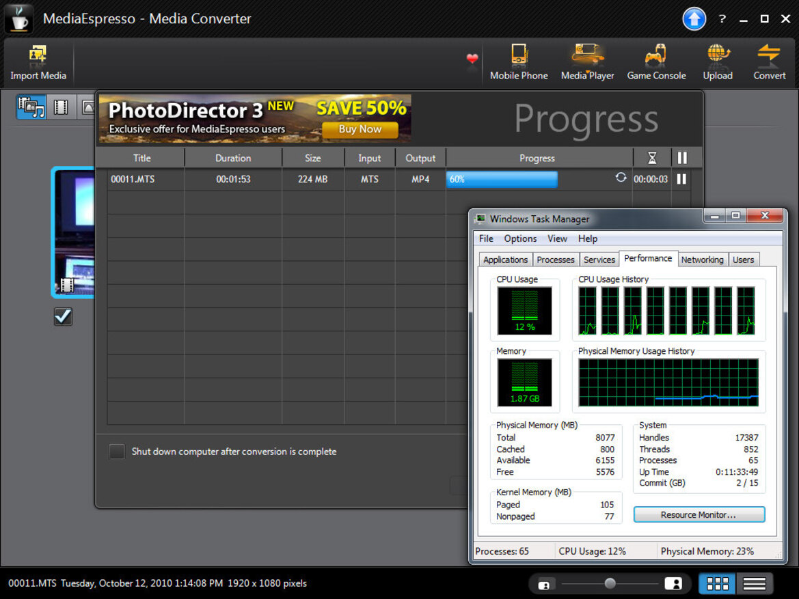This screenshot has width=799, height=599.
Task: Switch to Services tab in Task Manager
Action: 599,260
